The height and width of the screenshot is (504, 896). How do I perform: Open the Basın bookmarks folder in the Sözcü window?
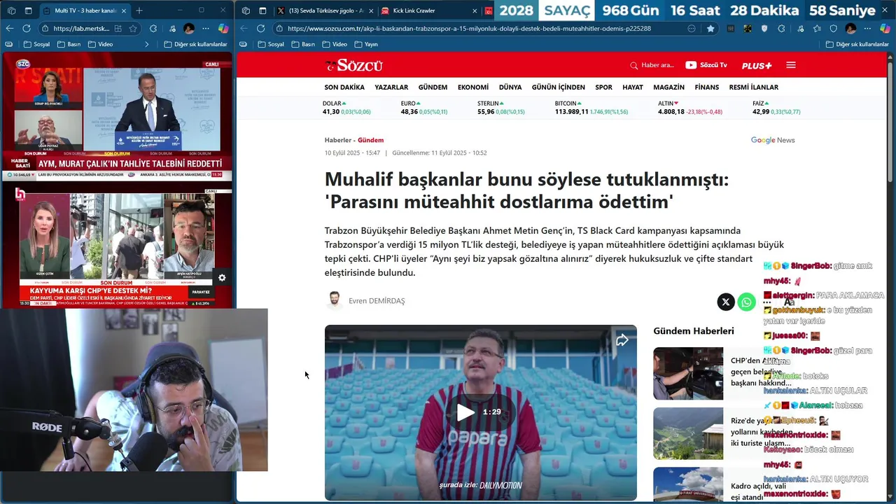304,44
